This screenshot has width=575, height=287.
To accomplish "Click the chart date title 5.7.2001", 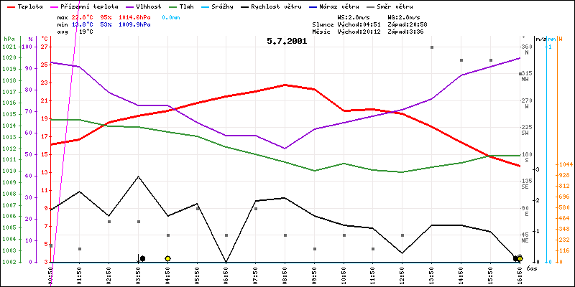I will 287,42.
